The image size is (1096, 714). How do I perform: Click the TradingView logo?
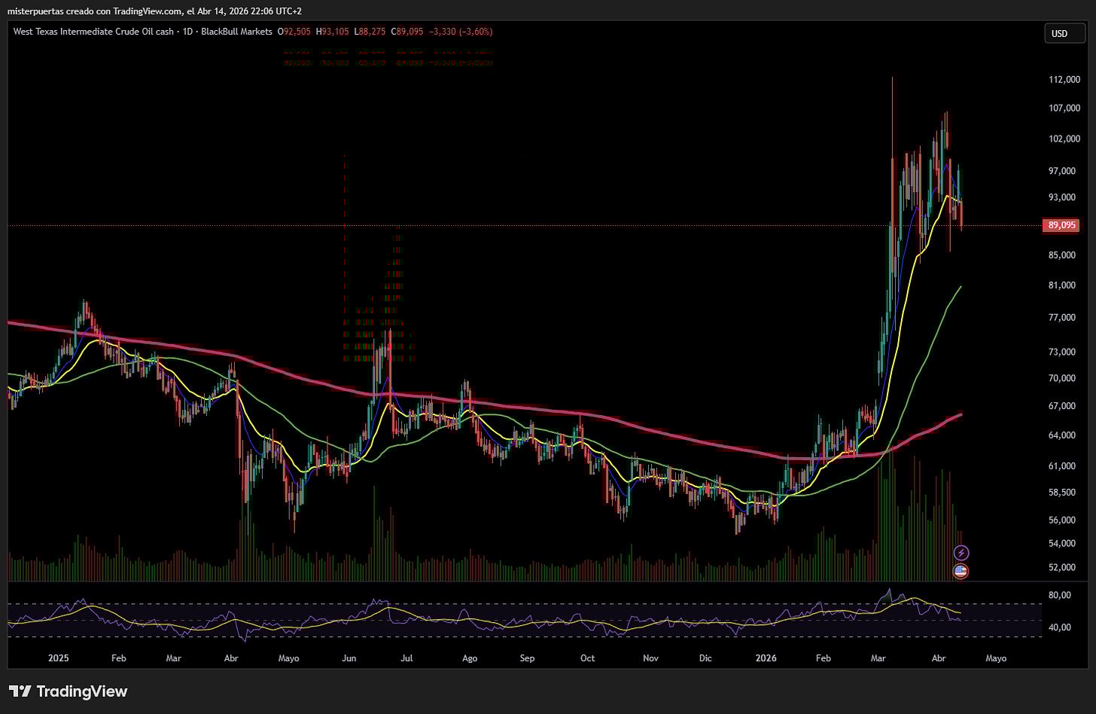[68, 691]
